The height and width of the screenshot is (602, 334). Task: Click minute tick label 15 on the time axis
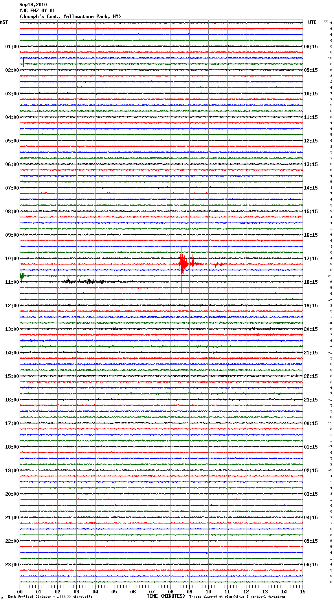pos(302,591)
